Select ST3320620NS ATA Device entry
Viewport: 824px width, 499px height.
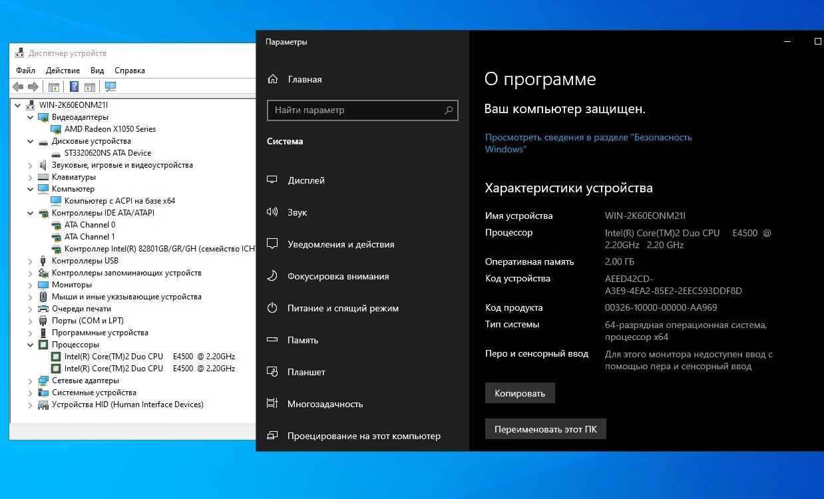tap(108, 153)
